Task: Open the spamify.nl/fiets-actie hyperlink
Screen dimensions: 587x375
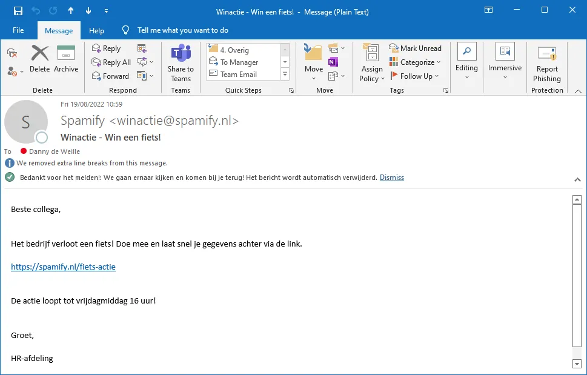Action: (63, 267)
